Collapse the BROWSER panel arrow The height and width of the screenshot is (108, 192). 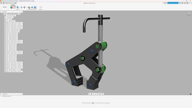[x=1, y=12]
